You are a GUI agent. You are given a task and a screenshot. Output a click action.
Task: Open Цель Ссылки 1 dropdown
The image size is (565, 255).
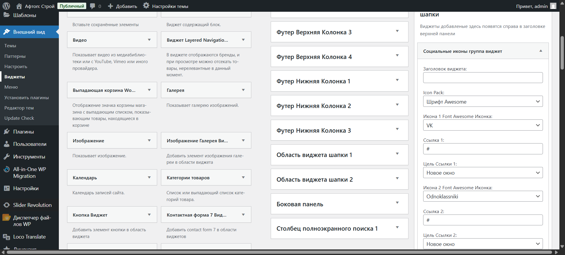click(x=483, y=173)
